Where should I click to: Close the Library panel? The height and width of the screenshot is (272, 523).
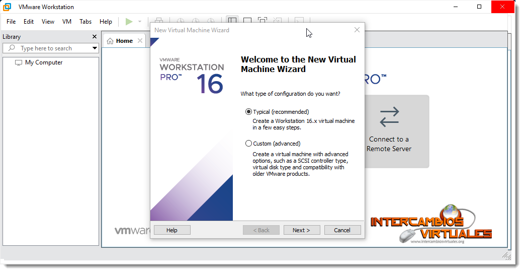tap(95, 36)
